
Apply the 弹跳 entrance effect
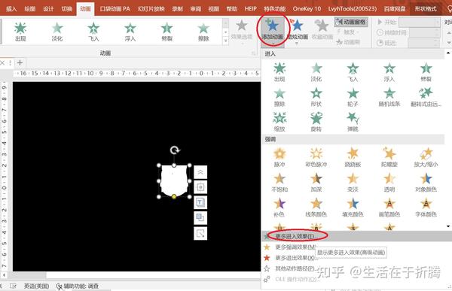tap(353, 122)
